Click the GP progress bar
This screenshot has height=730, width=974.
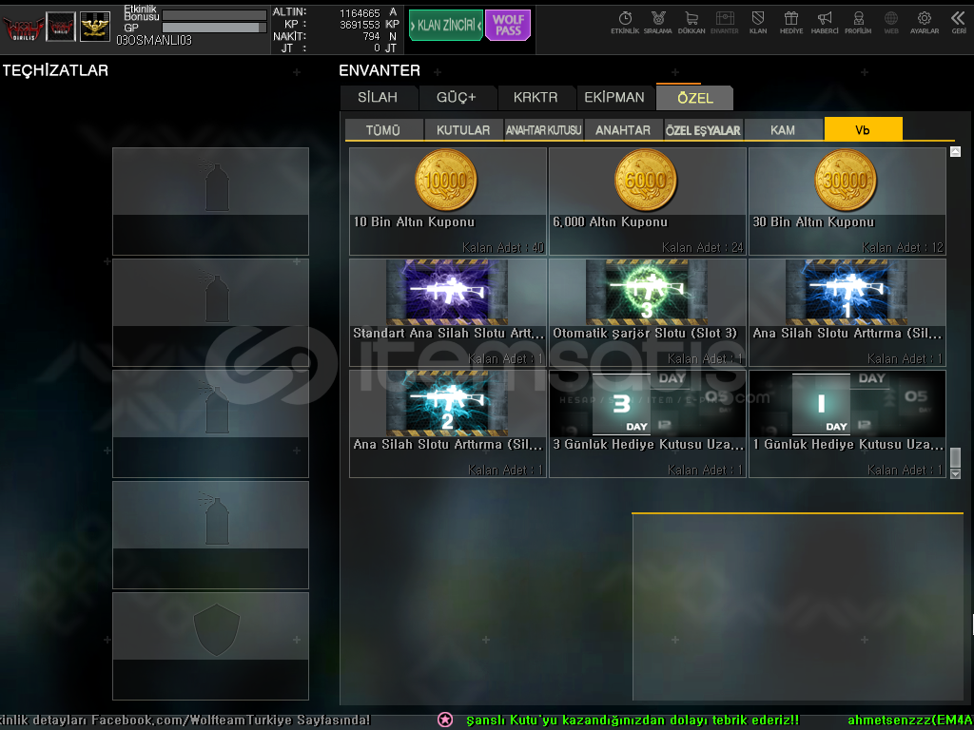pyautogui.click(x=214, y=28)
